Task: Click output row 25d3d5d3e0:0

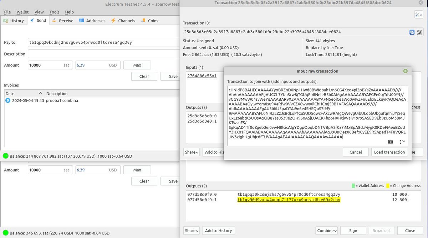Action: tap(202, 116)
